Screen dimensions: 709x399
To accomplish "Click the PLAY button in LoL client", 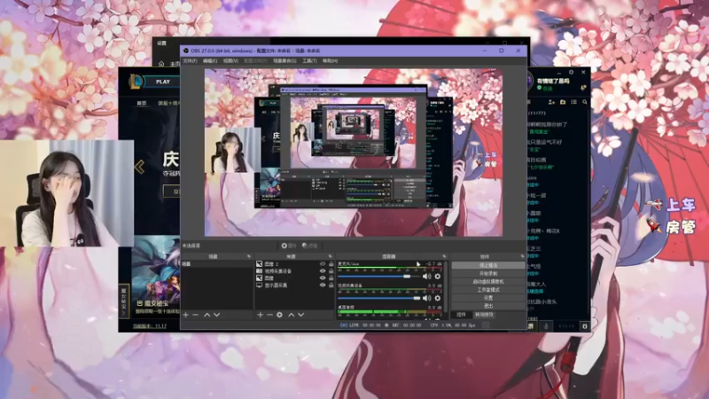I will [162, 82].
